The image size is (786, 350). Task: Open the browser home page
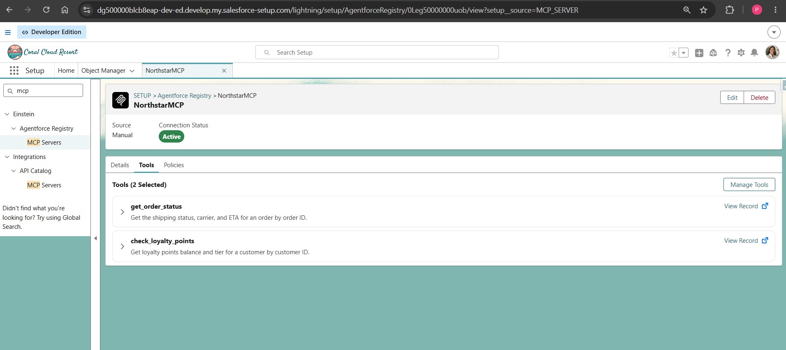(65, 10)
